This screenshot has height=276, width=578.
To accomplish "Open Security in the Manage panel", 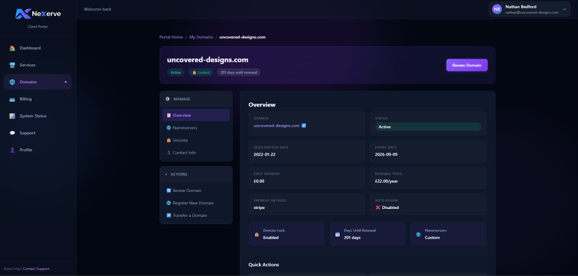I will click(180, 140).
